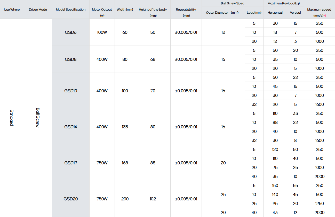Screen dimensions: 335x217
Task: Select the 100W motor output cell
Action: (102, 32)
